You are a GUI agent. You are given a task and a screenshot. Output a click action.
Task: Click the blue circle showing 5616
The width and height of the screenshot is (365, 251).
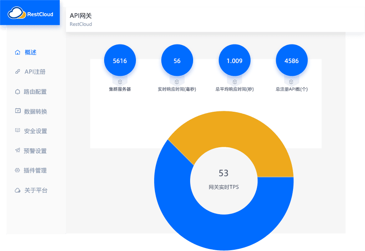point(120,60)
